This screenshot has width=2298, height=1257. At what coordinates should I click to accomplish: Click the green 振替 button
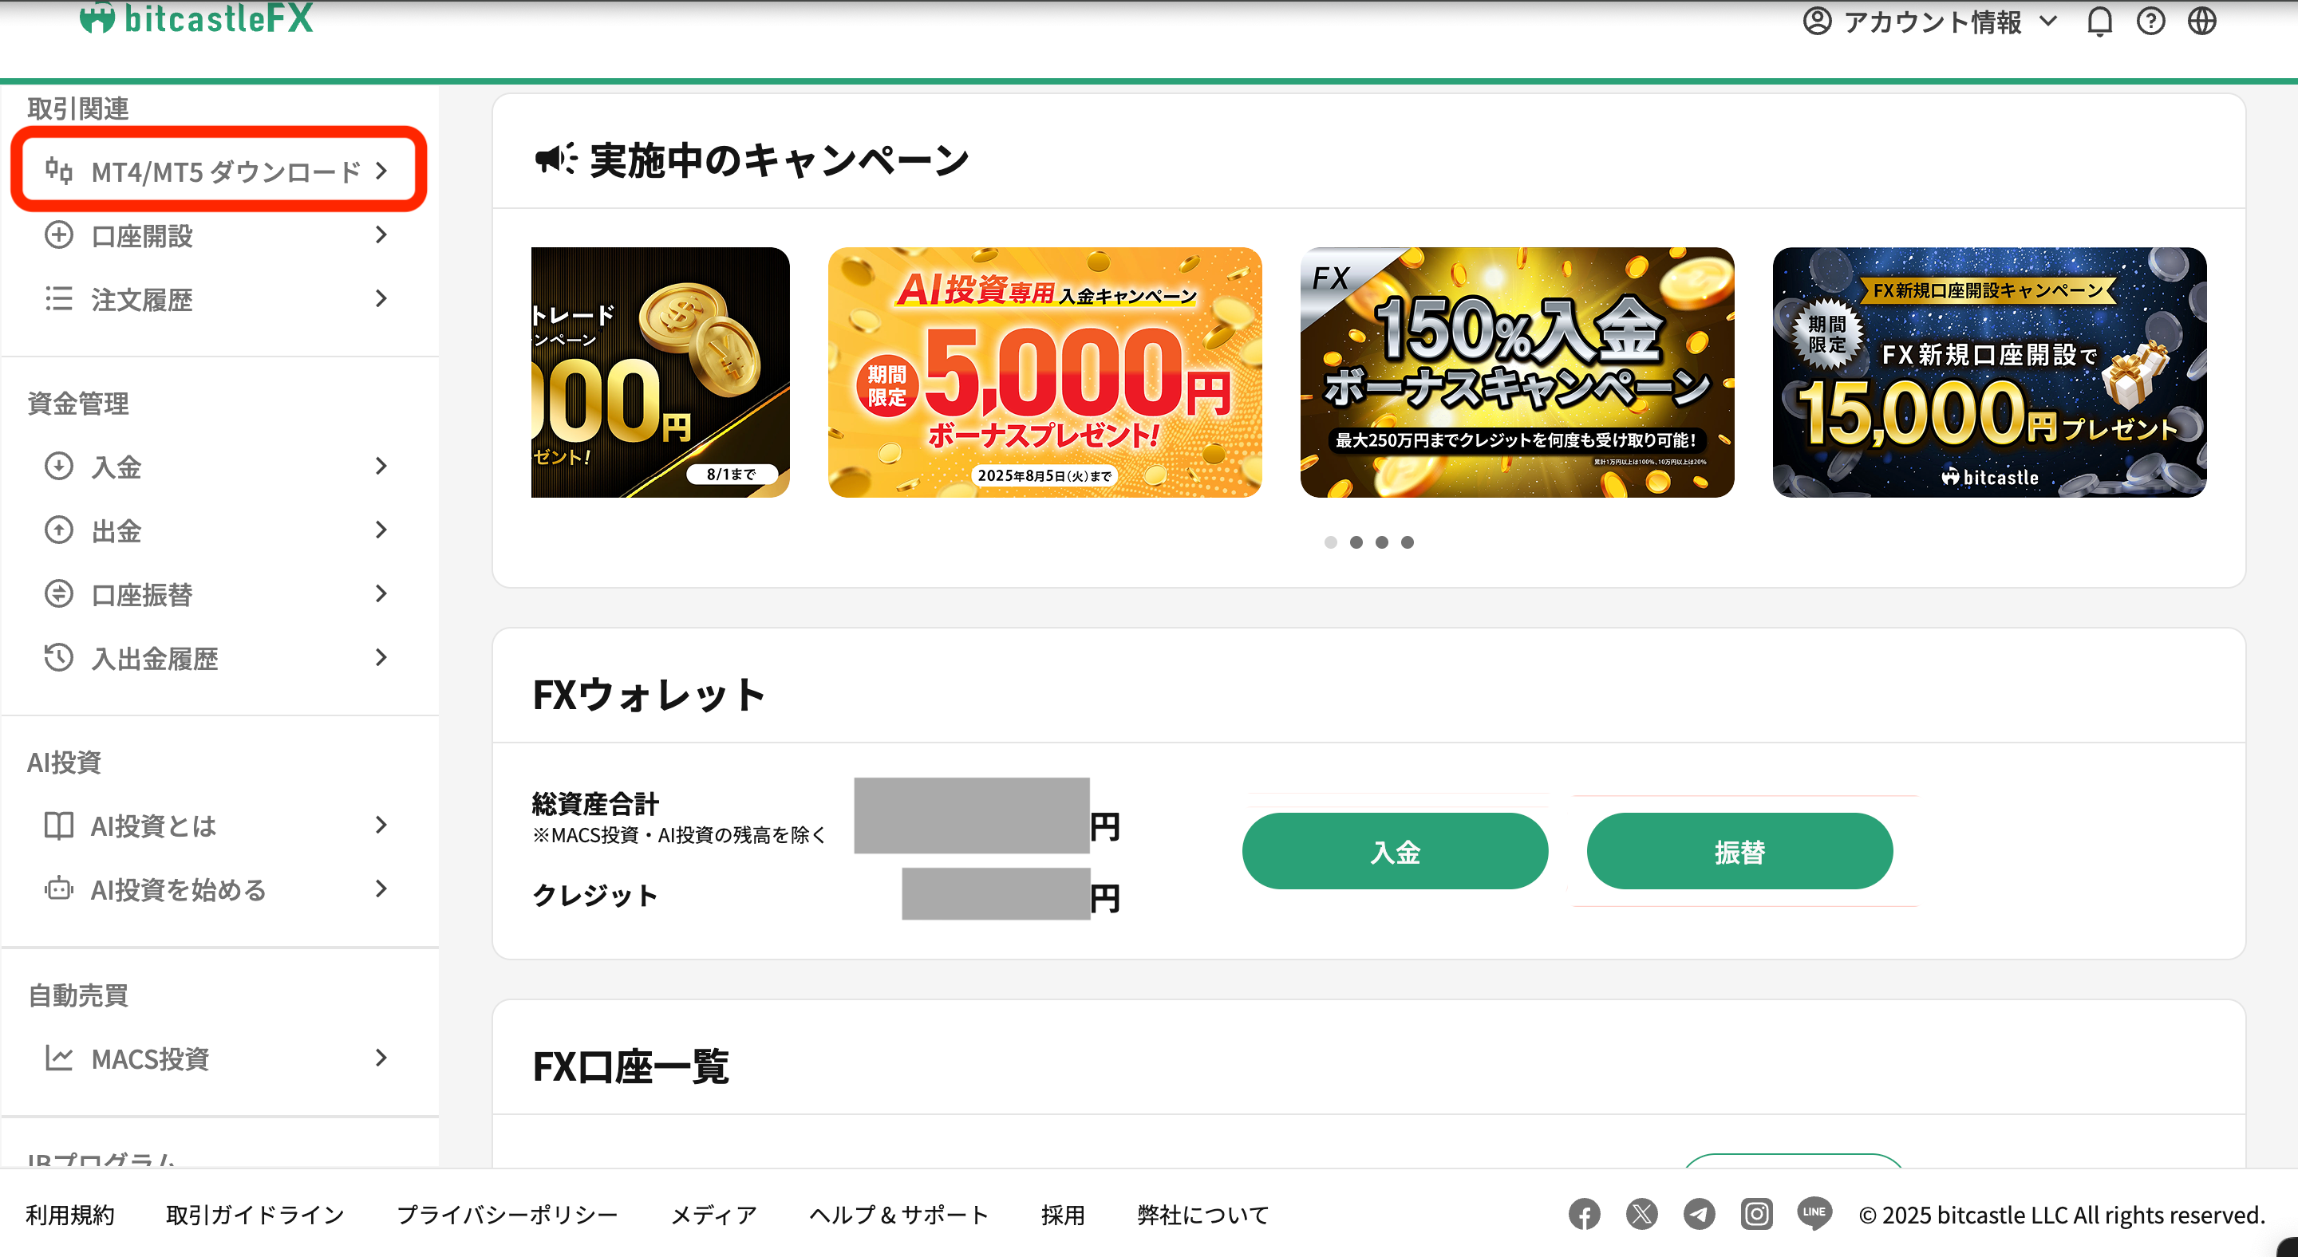(x=1739, y=851)
